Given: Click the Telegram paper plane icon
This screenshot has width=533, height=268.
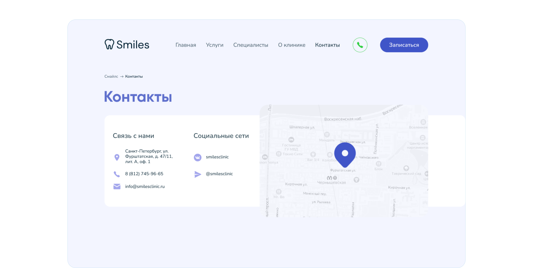Looking at the screenshot, I should (x=198, y=174).
